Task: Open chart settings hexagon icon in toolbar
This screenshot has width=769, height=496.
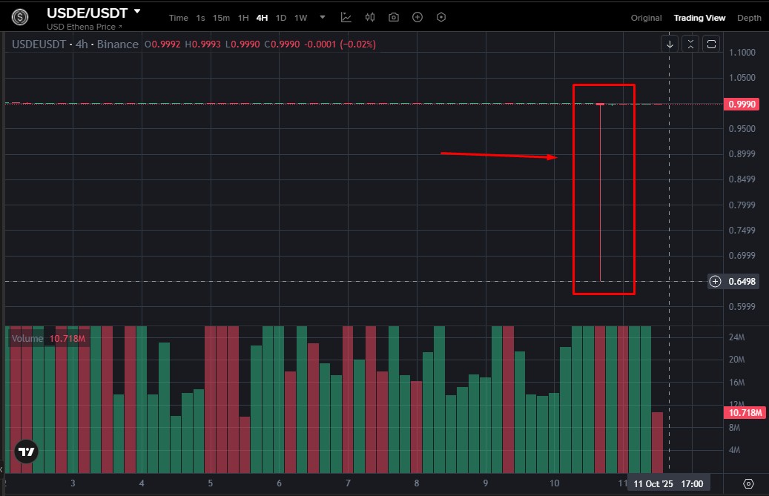Action: [441, 17]
